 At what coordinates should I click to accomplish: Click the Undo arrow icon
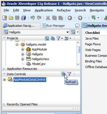click(33, 18)
